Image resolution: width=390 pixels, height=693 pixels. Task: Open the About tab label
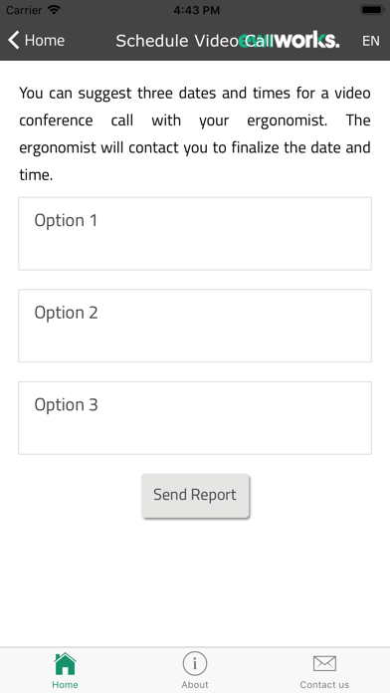click(x=195, y=685)
